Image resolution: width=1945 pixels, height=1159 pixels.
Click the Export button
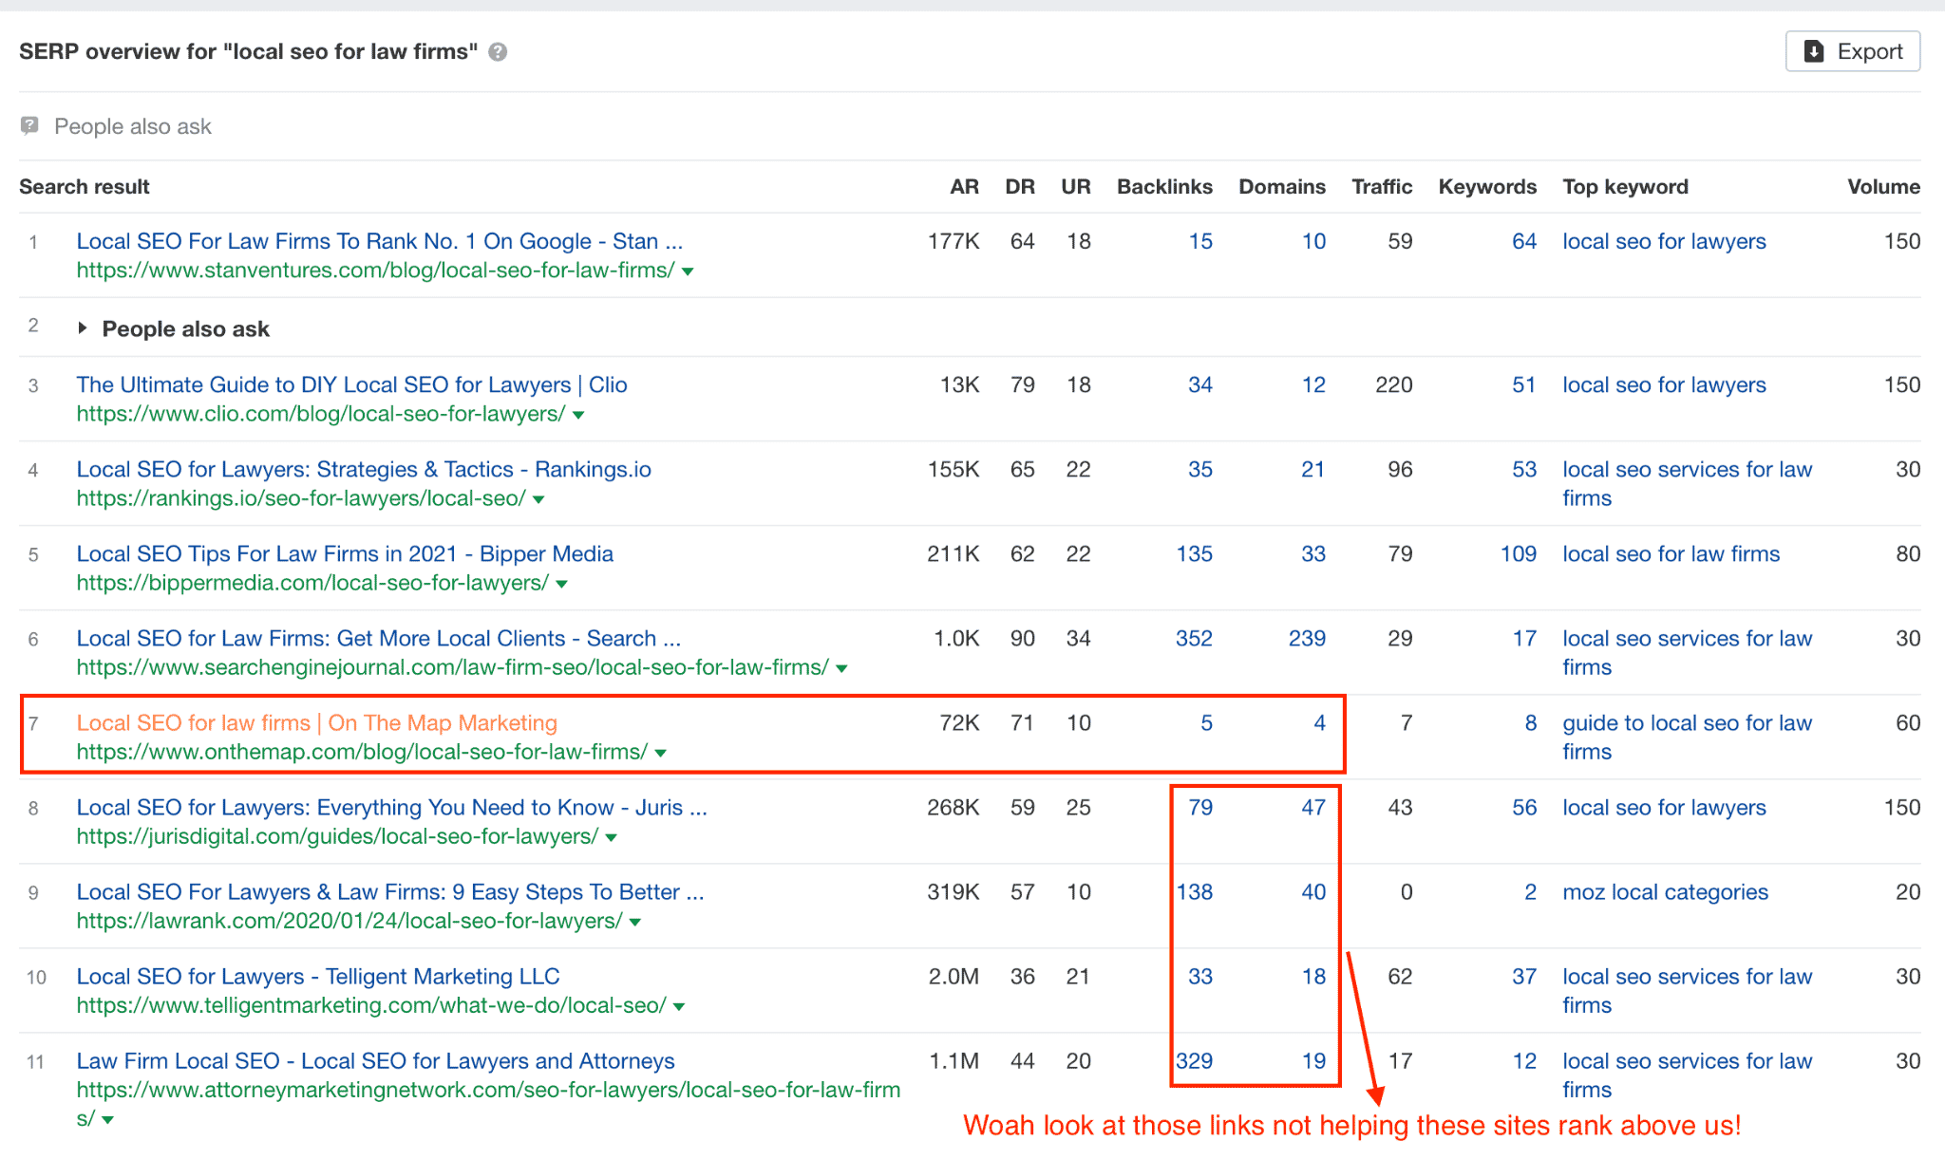coord(1853,51)
